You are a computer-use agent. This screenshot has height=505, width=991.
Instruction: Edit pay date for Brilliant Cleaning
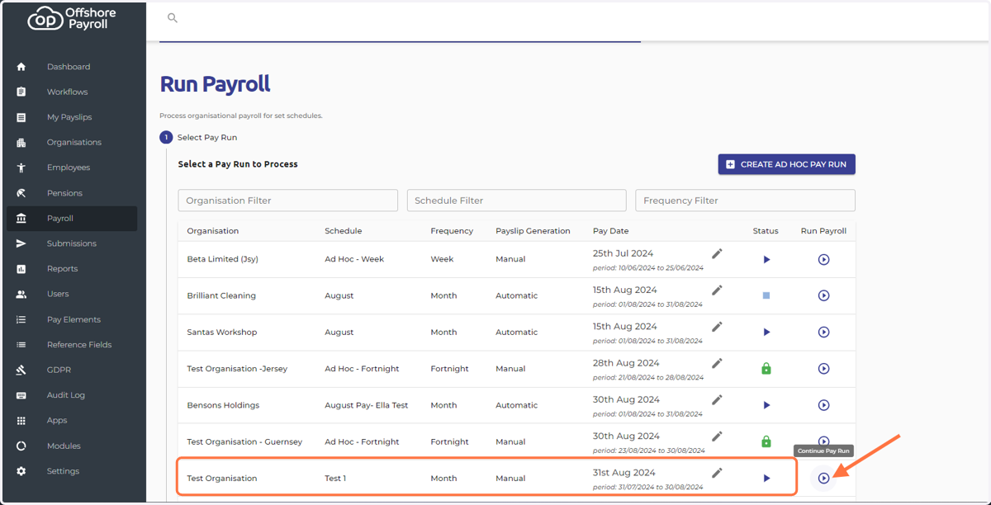717,290
